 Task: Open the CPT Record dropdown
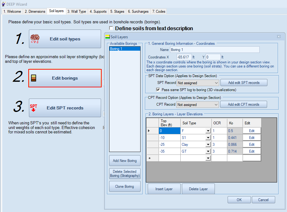coord(216,105)
